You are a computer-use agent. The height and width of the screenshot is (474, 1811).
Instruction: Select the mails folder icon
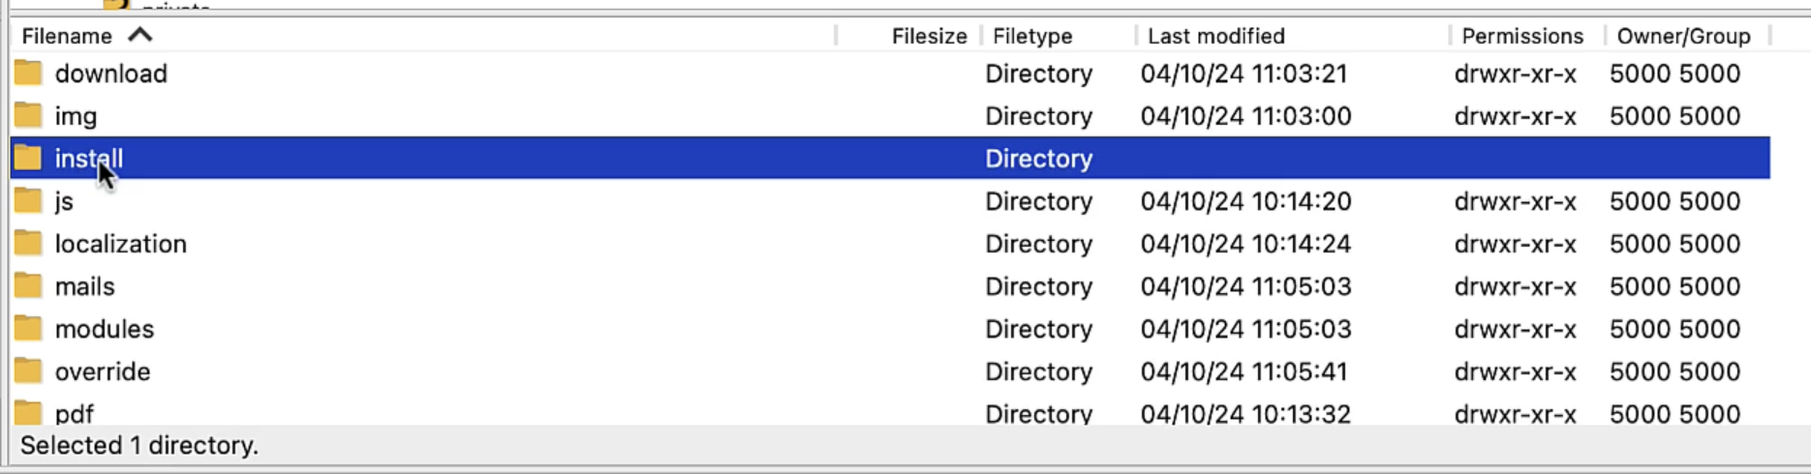coord(28,285)
